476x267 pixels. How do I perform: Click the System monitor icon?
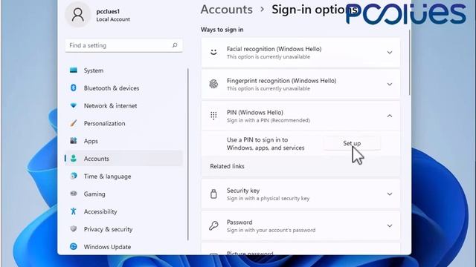tap(74, 70)
